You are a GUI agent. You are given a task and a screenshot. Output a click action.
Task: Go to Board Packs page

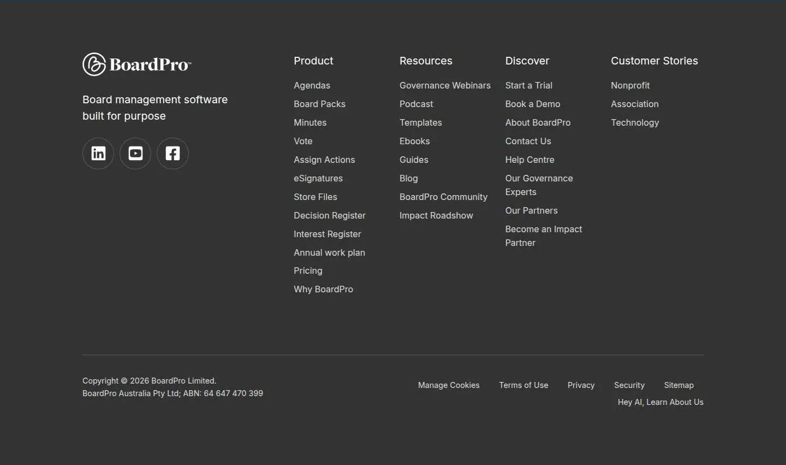[319, 104]
